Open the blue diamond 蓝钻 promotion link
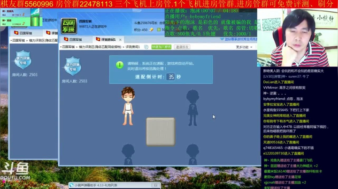This screenshot has height=189, width=338. (241, 39)
